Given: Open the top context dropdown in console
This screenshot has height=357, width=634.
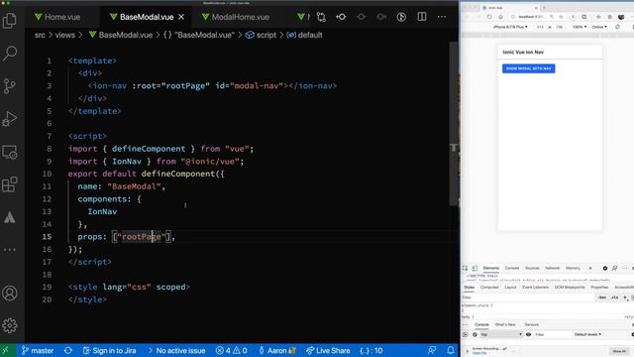Looking at the screenshot, I should [501, 335].
